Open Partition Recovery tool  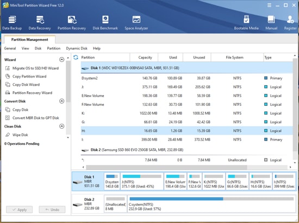[72, 23]
